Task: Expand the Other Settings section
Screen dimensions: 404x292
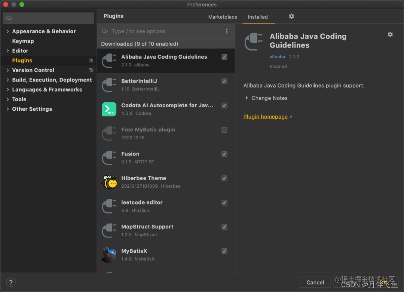Action: coord(8,109)
